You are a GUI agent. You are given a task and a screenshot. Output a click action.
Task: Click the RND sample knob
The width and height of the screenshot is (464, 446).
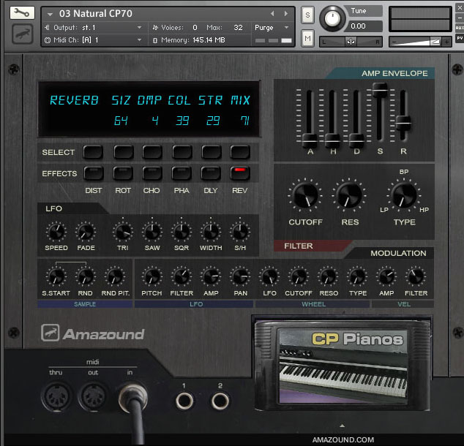pos(86,276)
